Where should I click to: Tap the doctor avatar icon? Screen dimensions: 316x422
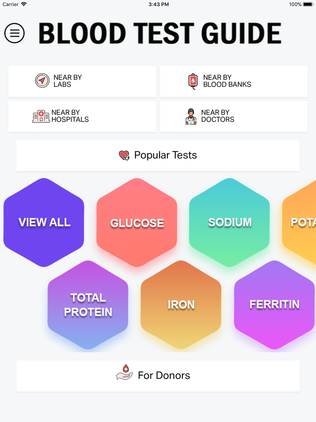[191, 116]
